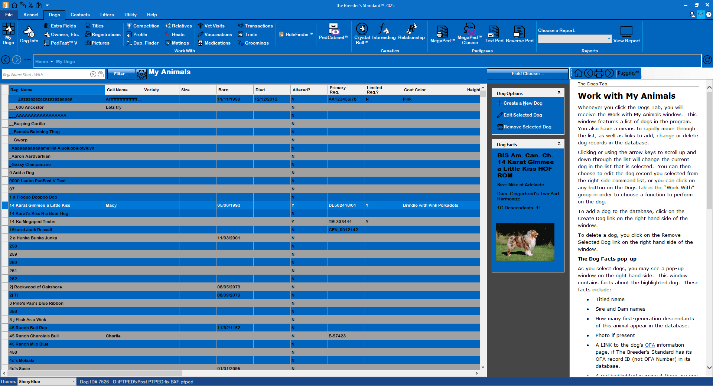This screenshot has height=386, width=713.
Task: Collapse the Dog Facts panel
Action: tap(559, 144)
